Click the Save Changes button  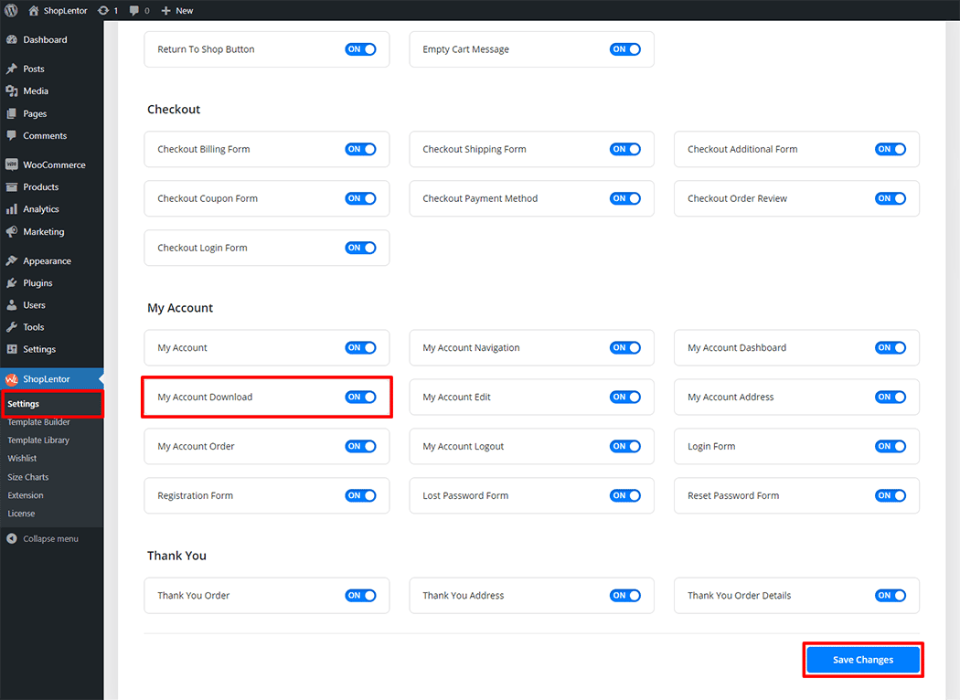pos(862,660)
